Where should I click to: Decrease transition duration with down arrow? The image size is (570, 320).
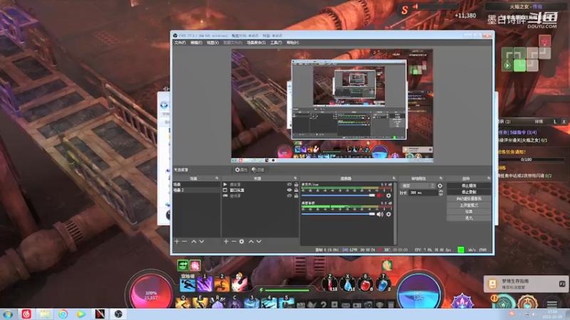pyautogui.click(x=440, y=194)
